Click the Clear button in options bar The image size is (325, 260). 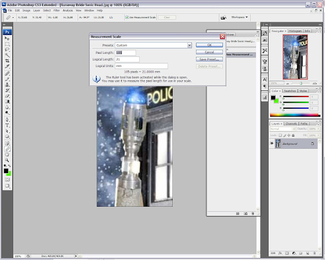tap(167, 17)
